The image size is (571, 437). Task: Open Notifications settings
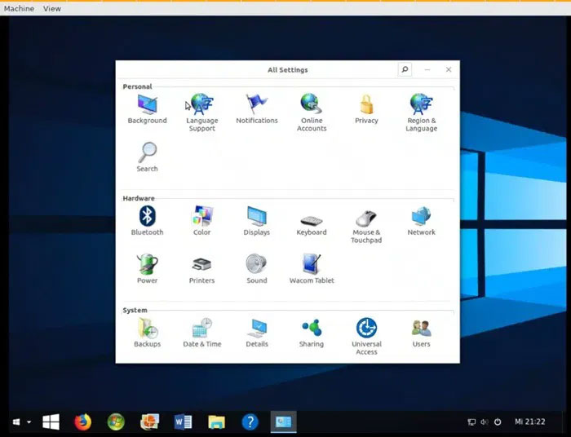click(257, 109)
